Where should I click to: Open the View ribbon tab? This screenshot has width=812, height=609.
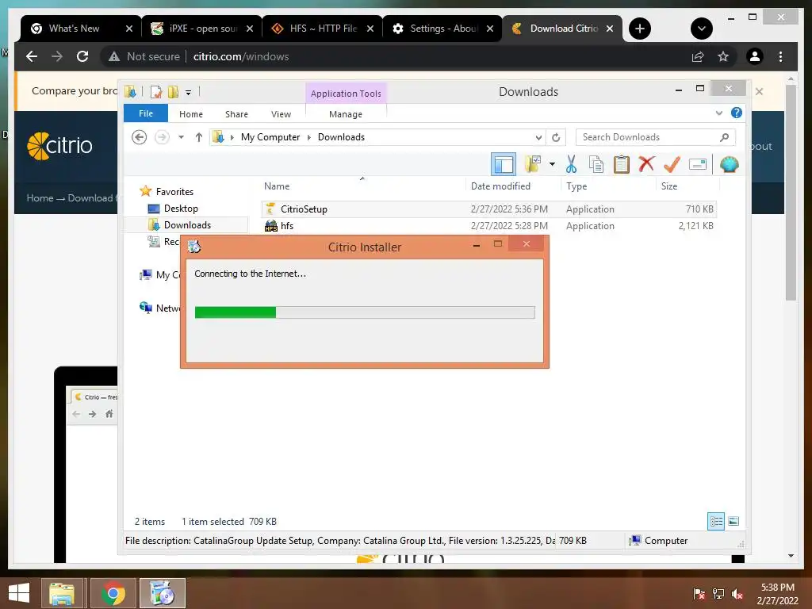tap(282, 114)
